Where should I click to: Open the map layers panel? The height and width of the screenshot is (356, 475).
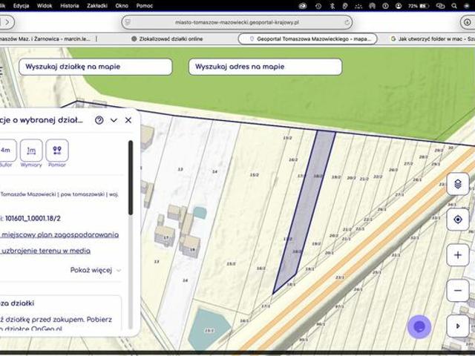coord(458,183)
